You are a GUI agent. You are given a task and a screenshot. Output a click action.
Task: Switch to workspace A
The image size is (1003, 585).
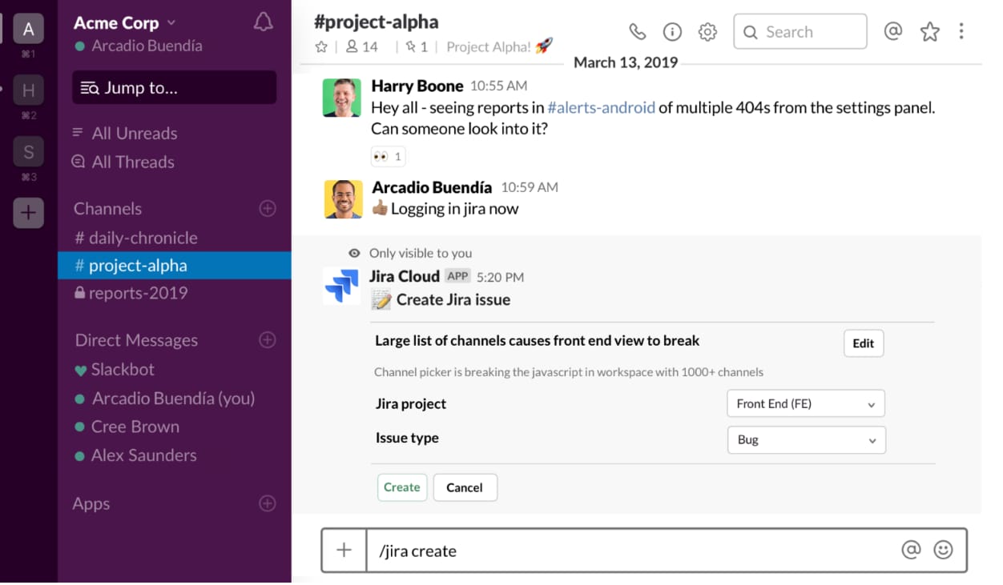28,30
